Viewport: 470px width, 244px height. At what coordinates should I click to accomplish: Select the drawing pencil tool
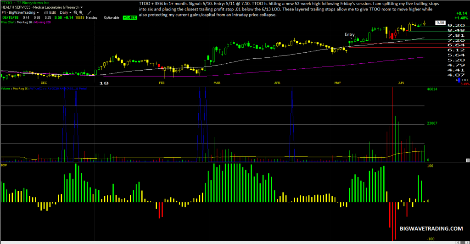coord(90,13)
